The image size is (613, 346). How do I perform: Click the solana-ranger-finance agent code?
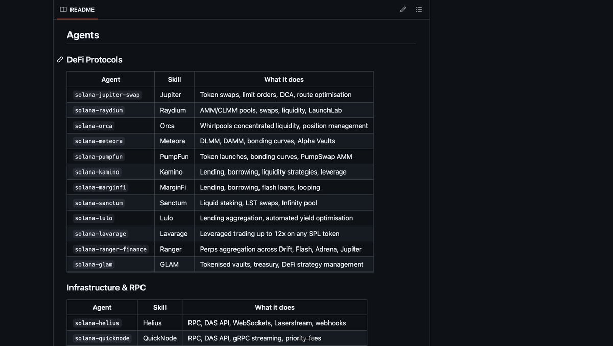[110, 249]
